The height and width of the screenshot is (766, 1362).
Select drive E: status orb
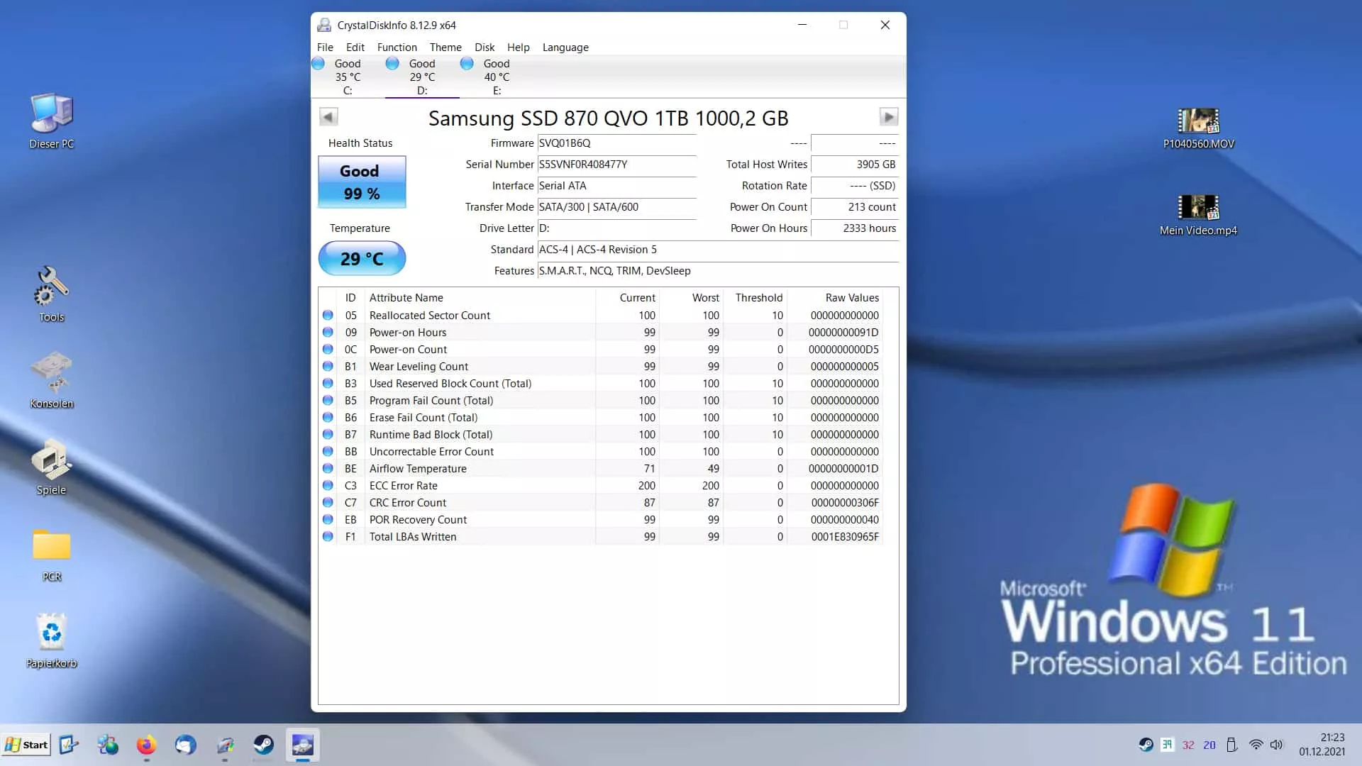467,63
